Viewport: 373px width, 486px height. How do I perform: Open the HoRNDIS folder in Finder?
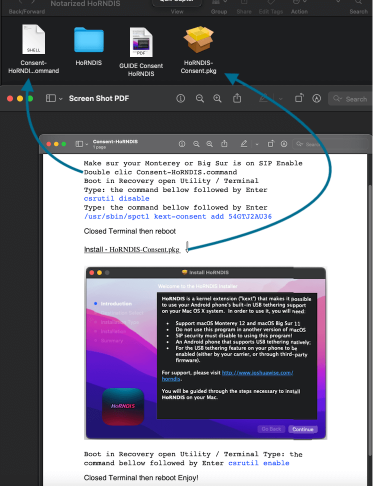point(88,40)
